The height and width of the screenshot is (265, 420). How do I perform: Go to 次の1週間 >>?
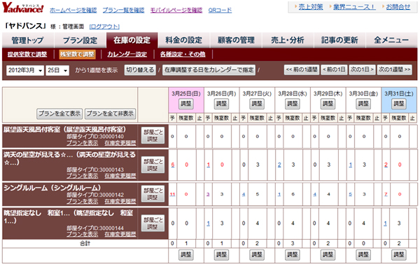click(394, 69)
